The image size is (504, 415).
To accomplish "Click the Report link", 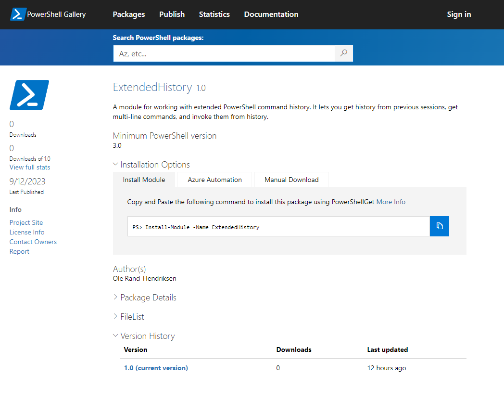I will (19, 252).
